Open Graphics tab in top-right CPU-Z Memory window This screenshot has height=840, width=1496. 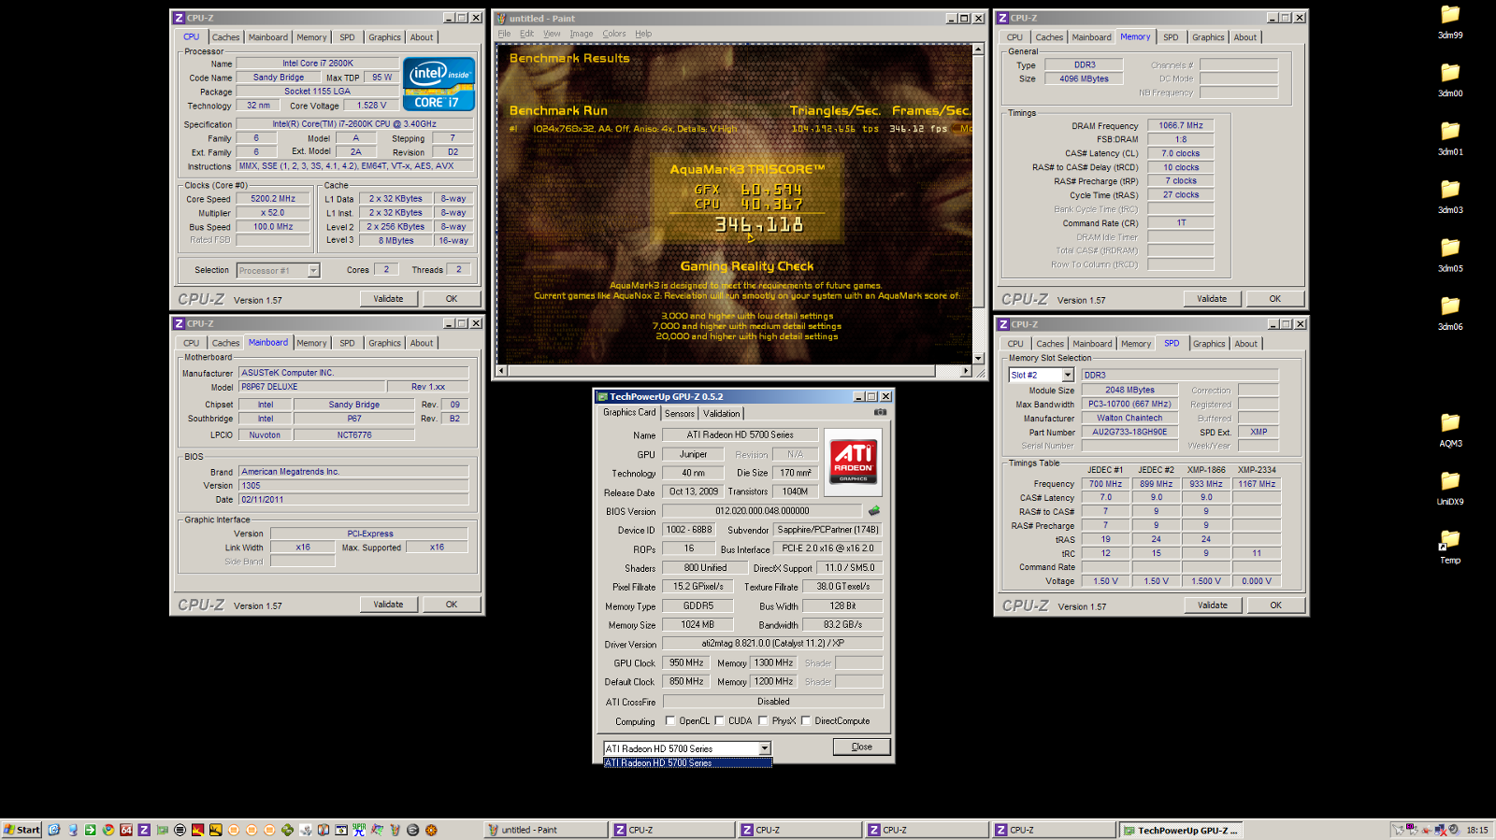click(1208, 37)
